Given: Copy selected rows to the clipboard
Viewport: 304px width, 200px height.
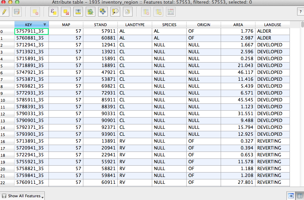Looking at the screenshot, I should [x=127, y=12].
